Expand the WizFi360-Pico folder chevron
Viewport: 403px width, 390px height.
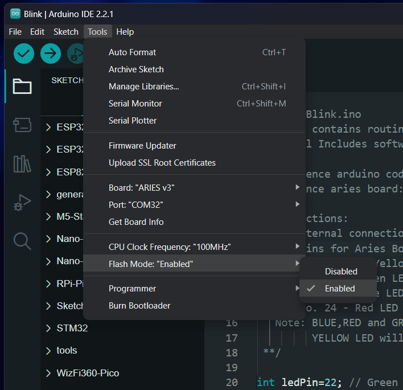click(48, 373)
